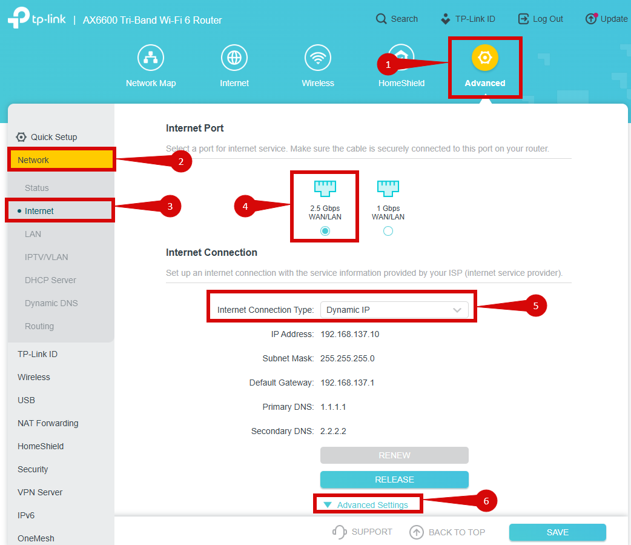The image size is (631, 545).
Task: Open the Wireless Wi-Fi icon
Action: coord(318,58)
